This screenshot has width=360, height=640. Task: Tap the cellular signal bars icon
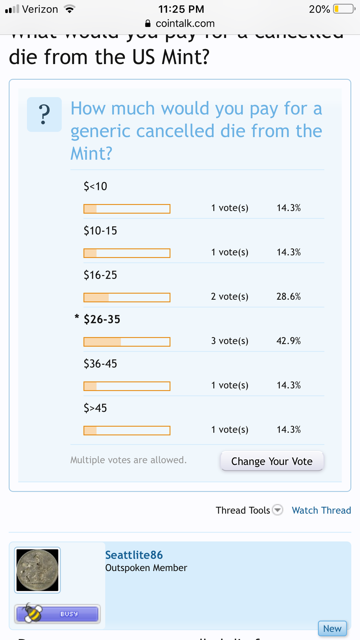point(12,9)
